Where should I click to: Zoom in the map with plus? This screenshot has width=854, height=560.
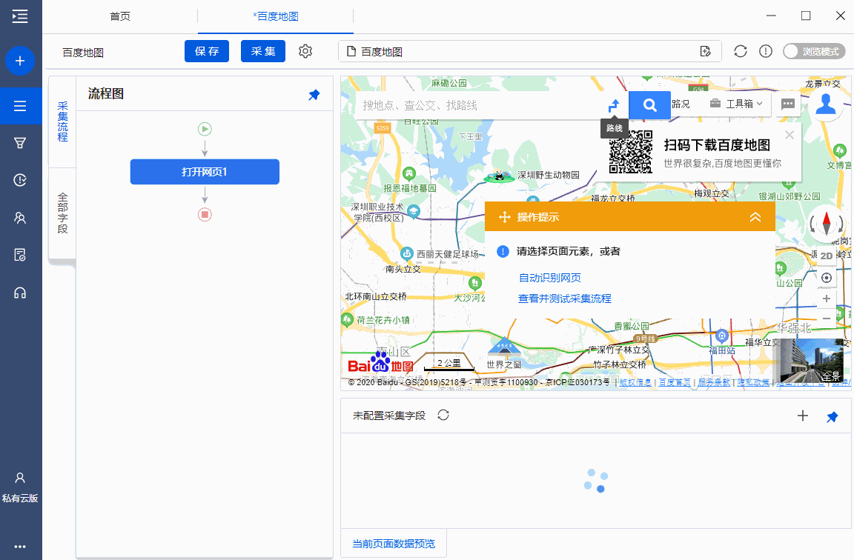click(x=827, y=299)
